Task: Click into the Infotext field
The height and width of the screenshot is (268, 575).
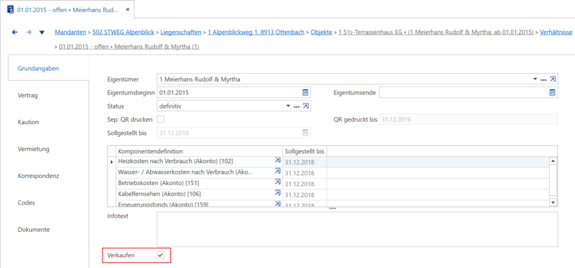Action: 357,229
